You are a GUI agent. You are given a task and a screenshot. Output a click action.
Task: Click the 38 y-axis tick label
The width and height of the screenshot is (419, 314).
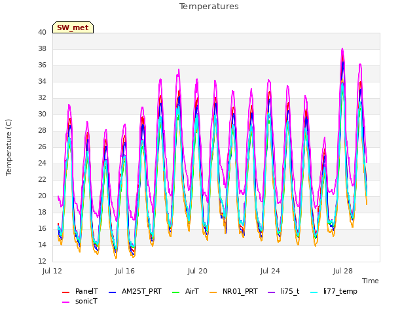click(x=42, y=49)
